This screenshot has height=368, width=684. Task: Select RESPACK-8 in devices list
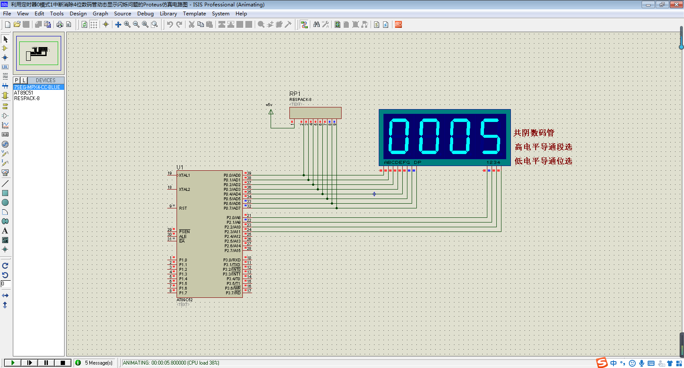coord(38,98)
